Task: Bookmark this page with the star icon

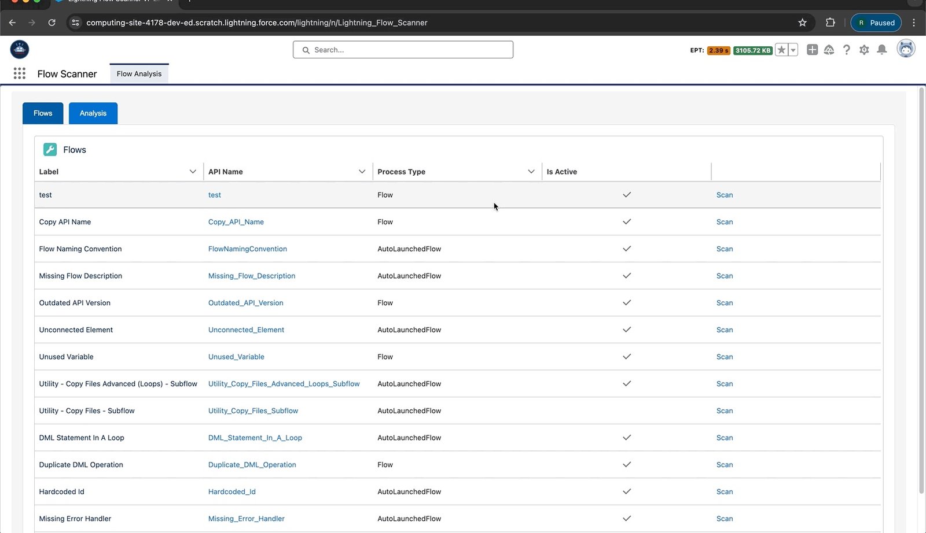Action: click(802, 23)
